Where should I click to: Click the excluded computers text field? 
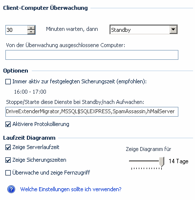(92, 55)
